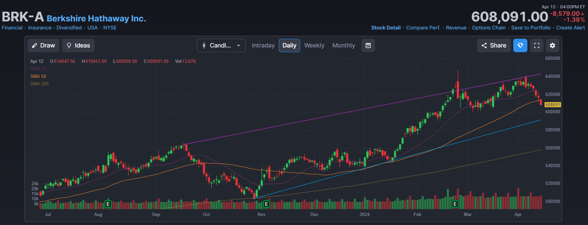Switch to the Intraday timeframe
588x225 pixels.
coord(263,45)
